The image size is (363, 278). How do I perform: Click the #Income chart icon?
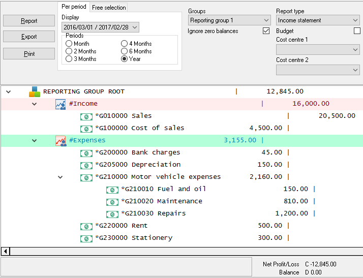(60, 104)
